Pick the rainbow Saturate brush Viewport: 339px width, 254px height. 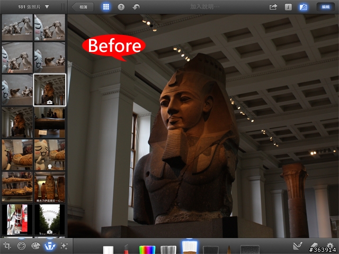[147, 250]
